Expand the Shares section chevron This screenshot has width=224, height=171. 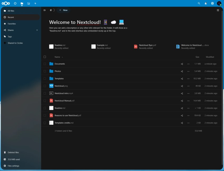click(x=37, y=30)
